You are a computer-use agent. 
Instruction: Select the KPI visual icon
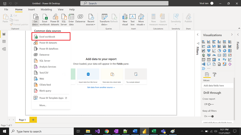point(230,55)
